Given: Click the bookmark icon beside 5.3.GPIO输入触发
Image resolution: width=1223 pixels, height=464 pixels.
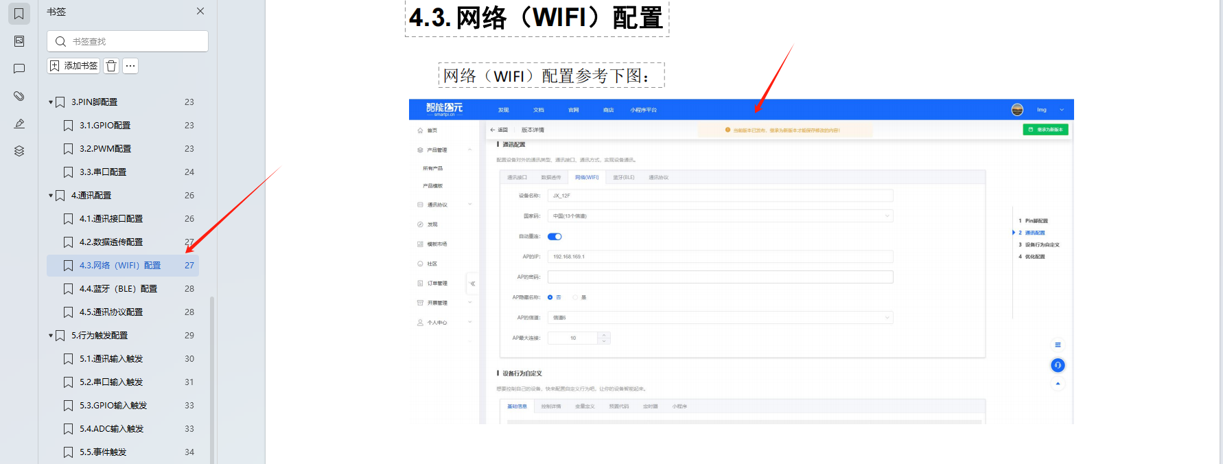Looking at the screenshot, I should [68, 406].
